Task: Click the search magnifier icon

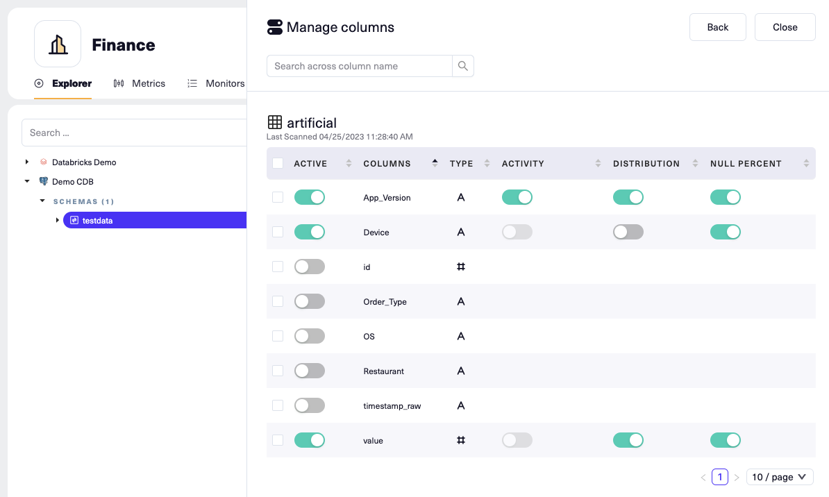Action: click(x=462, y=66)
